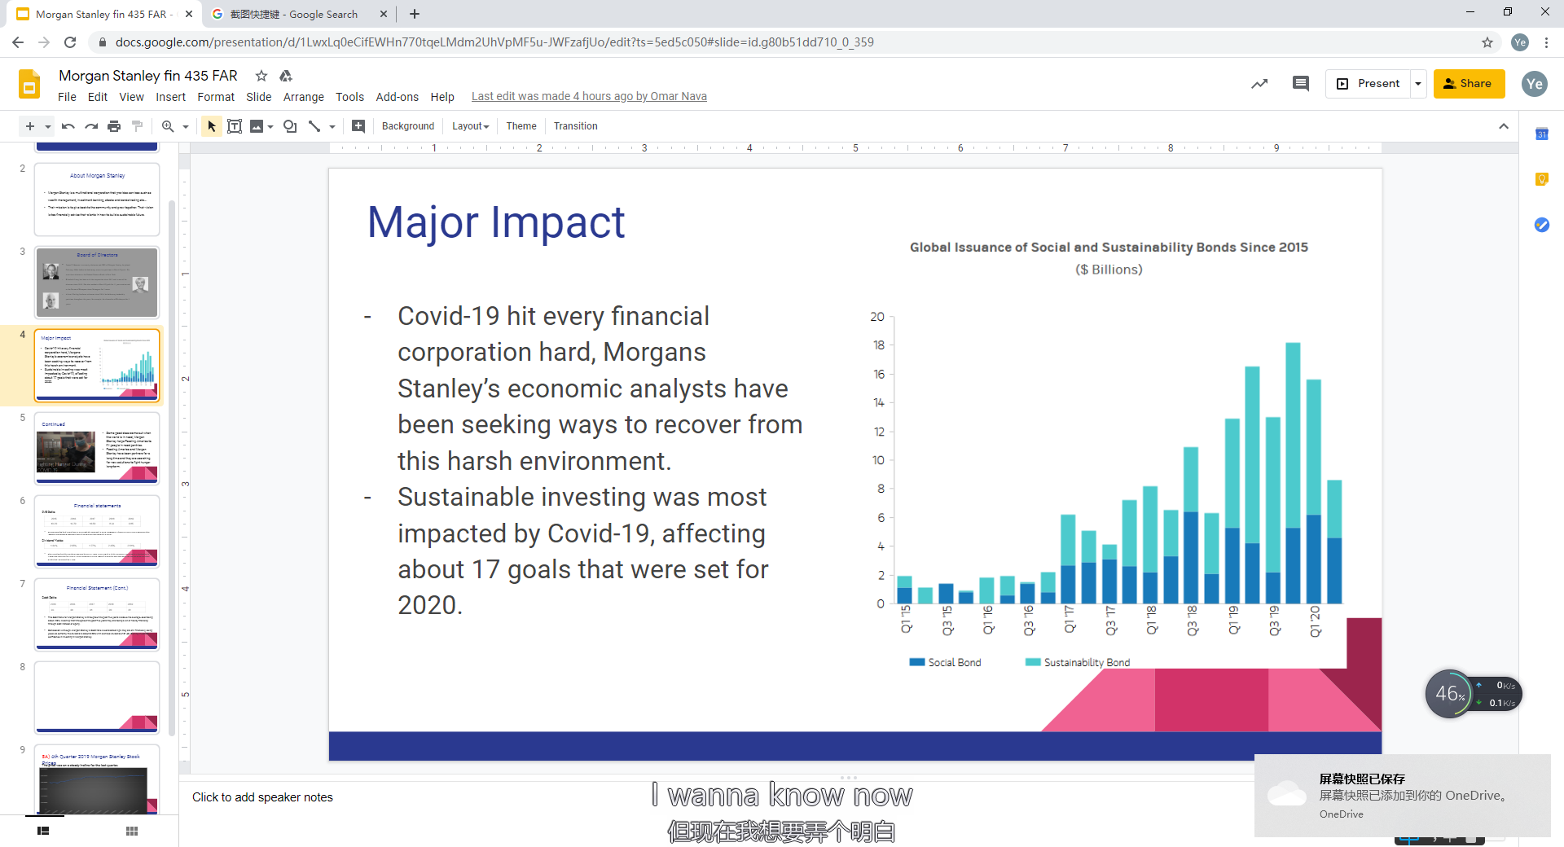Image resolution: width=1564 pixels, height=847 pixels.
Task: Activate the paint format tool
Action: 137,126
